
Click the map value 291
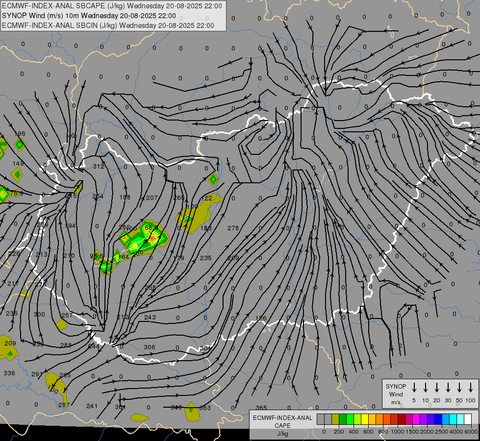[x=37, y=374]
